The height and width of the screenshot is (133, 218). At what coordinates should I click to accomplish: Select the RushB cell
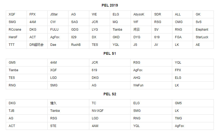pos(76,45)
